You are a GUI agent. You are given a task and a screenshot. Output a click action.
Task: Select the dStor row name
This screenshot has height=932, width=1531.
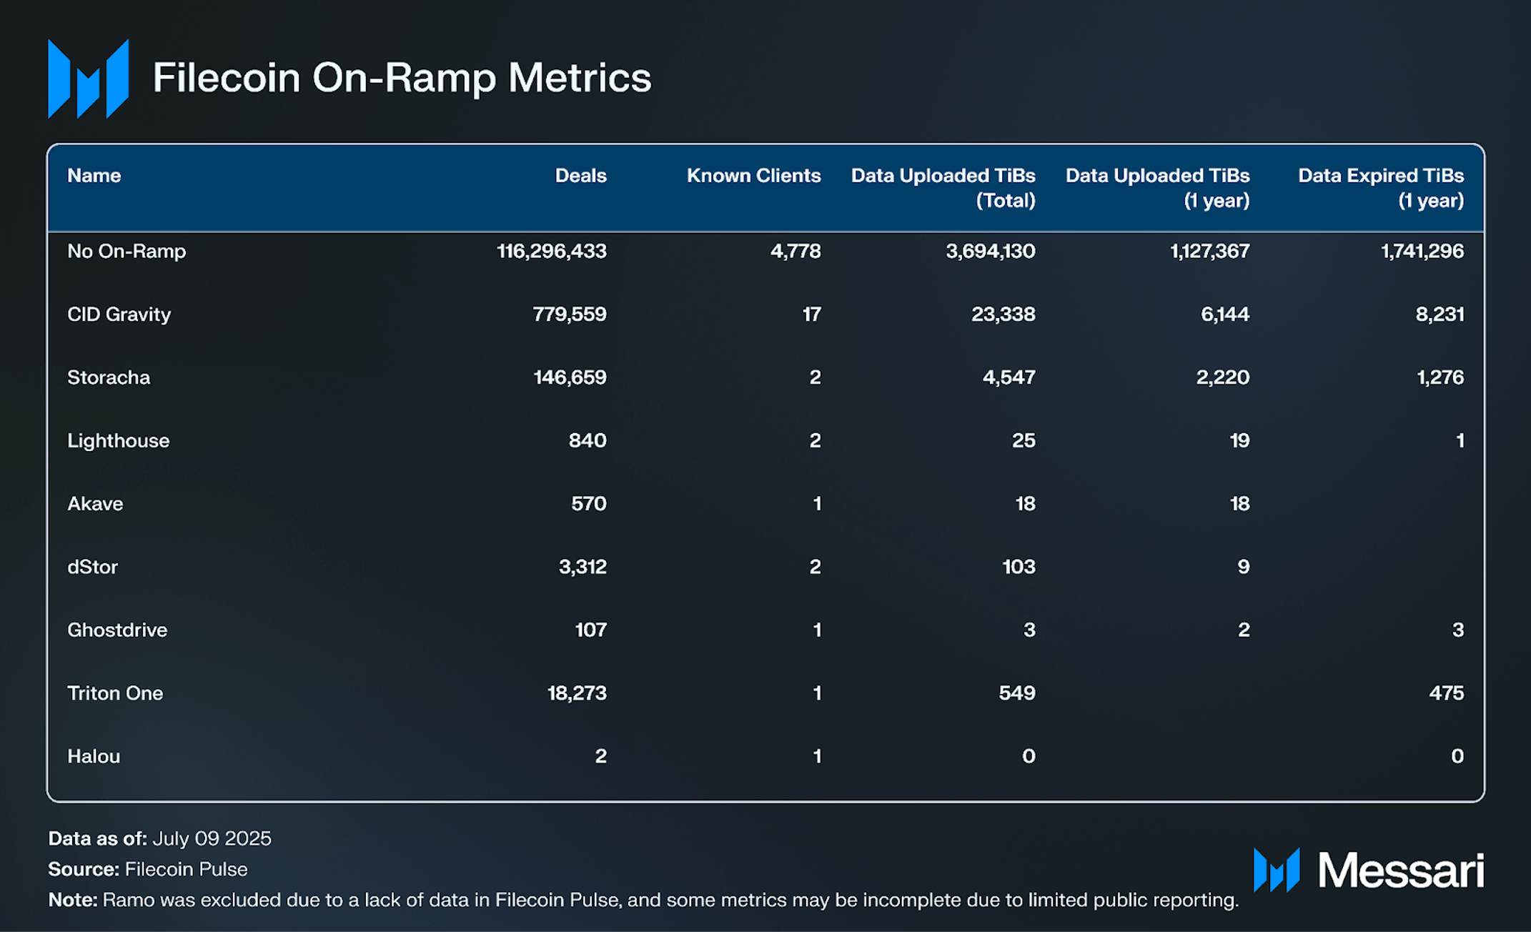coord(92,567)
